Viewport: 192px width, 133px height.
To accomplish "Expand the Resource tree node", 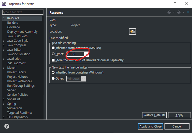I will [4, 18].
